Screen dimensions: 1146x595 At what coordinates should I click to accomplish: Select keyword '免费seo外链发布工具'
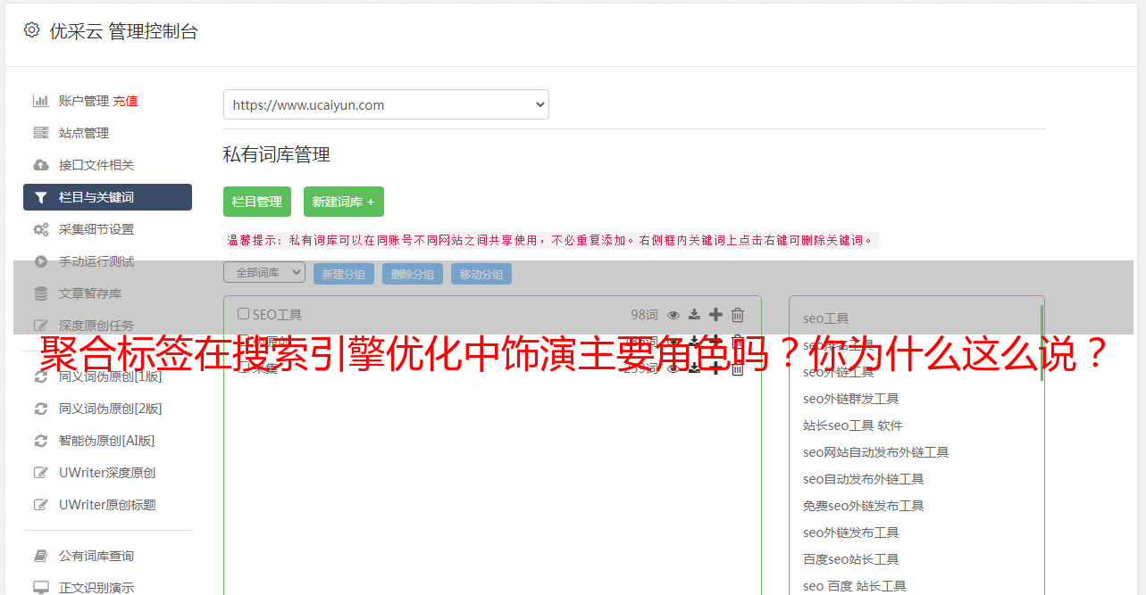[x=864, y=506]
